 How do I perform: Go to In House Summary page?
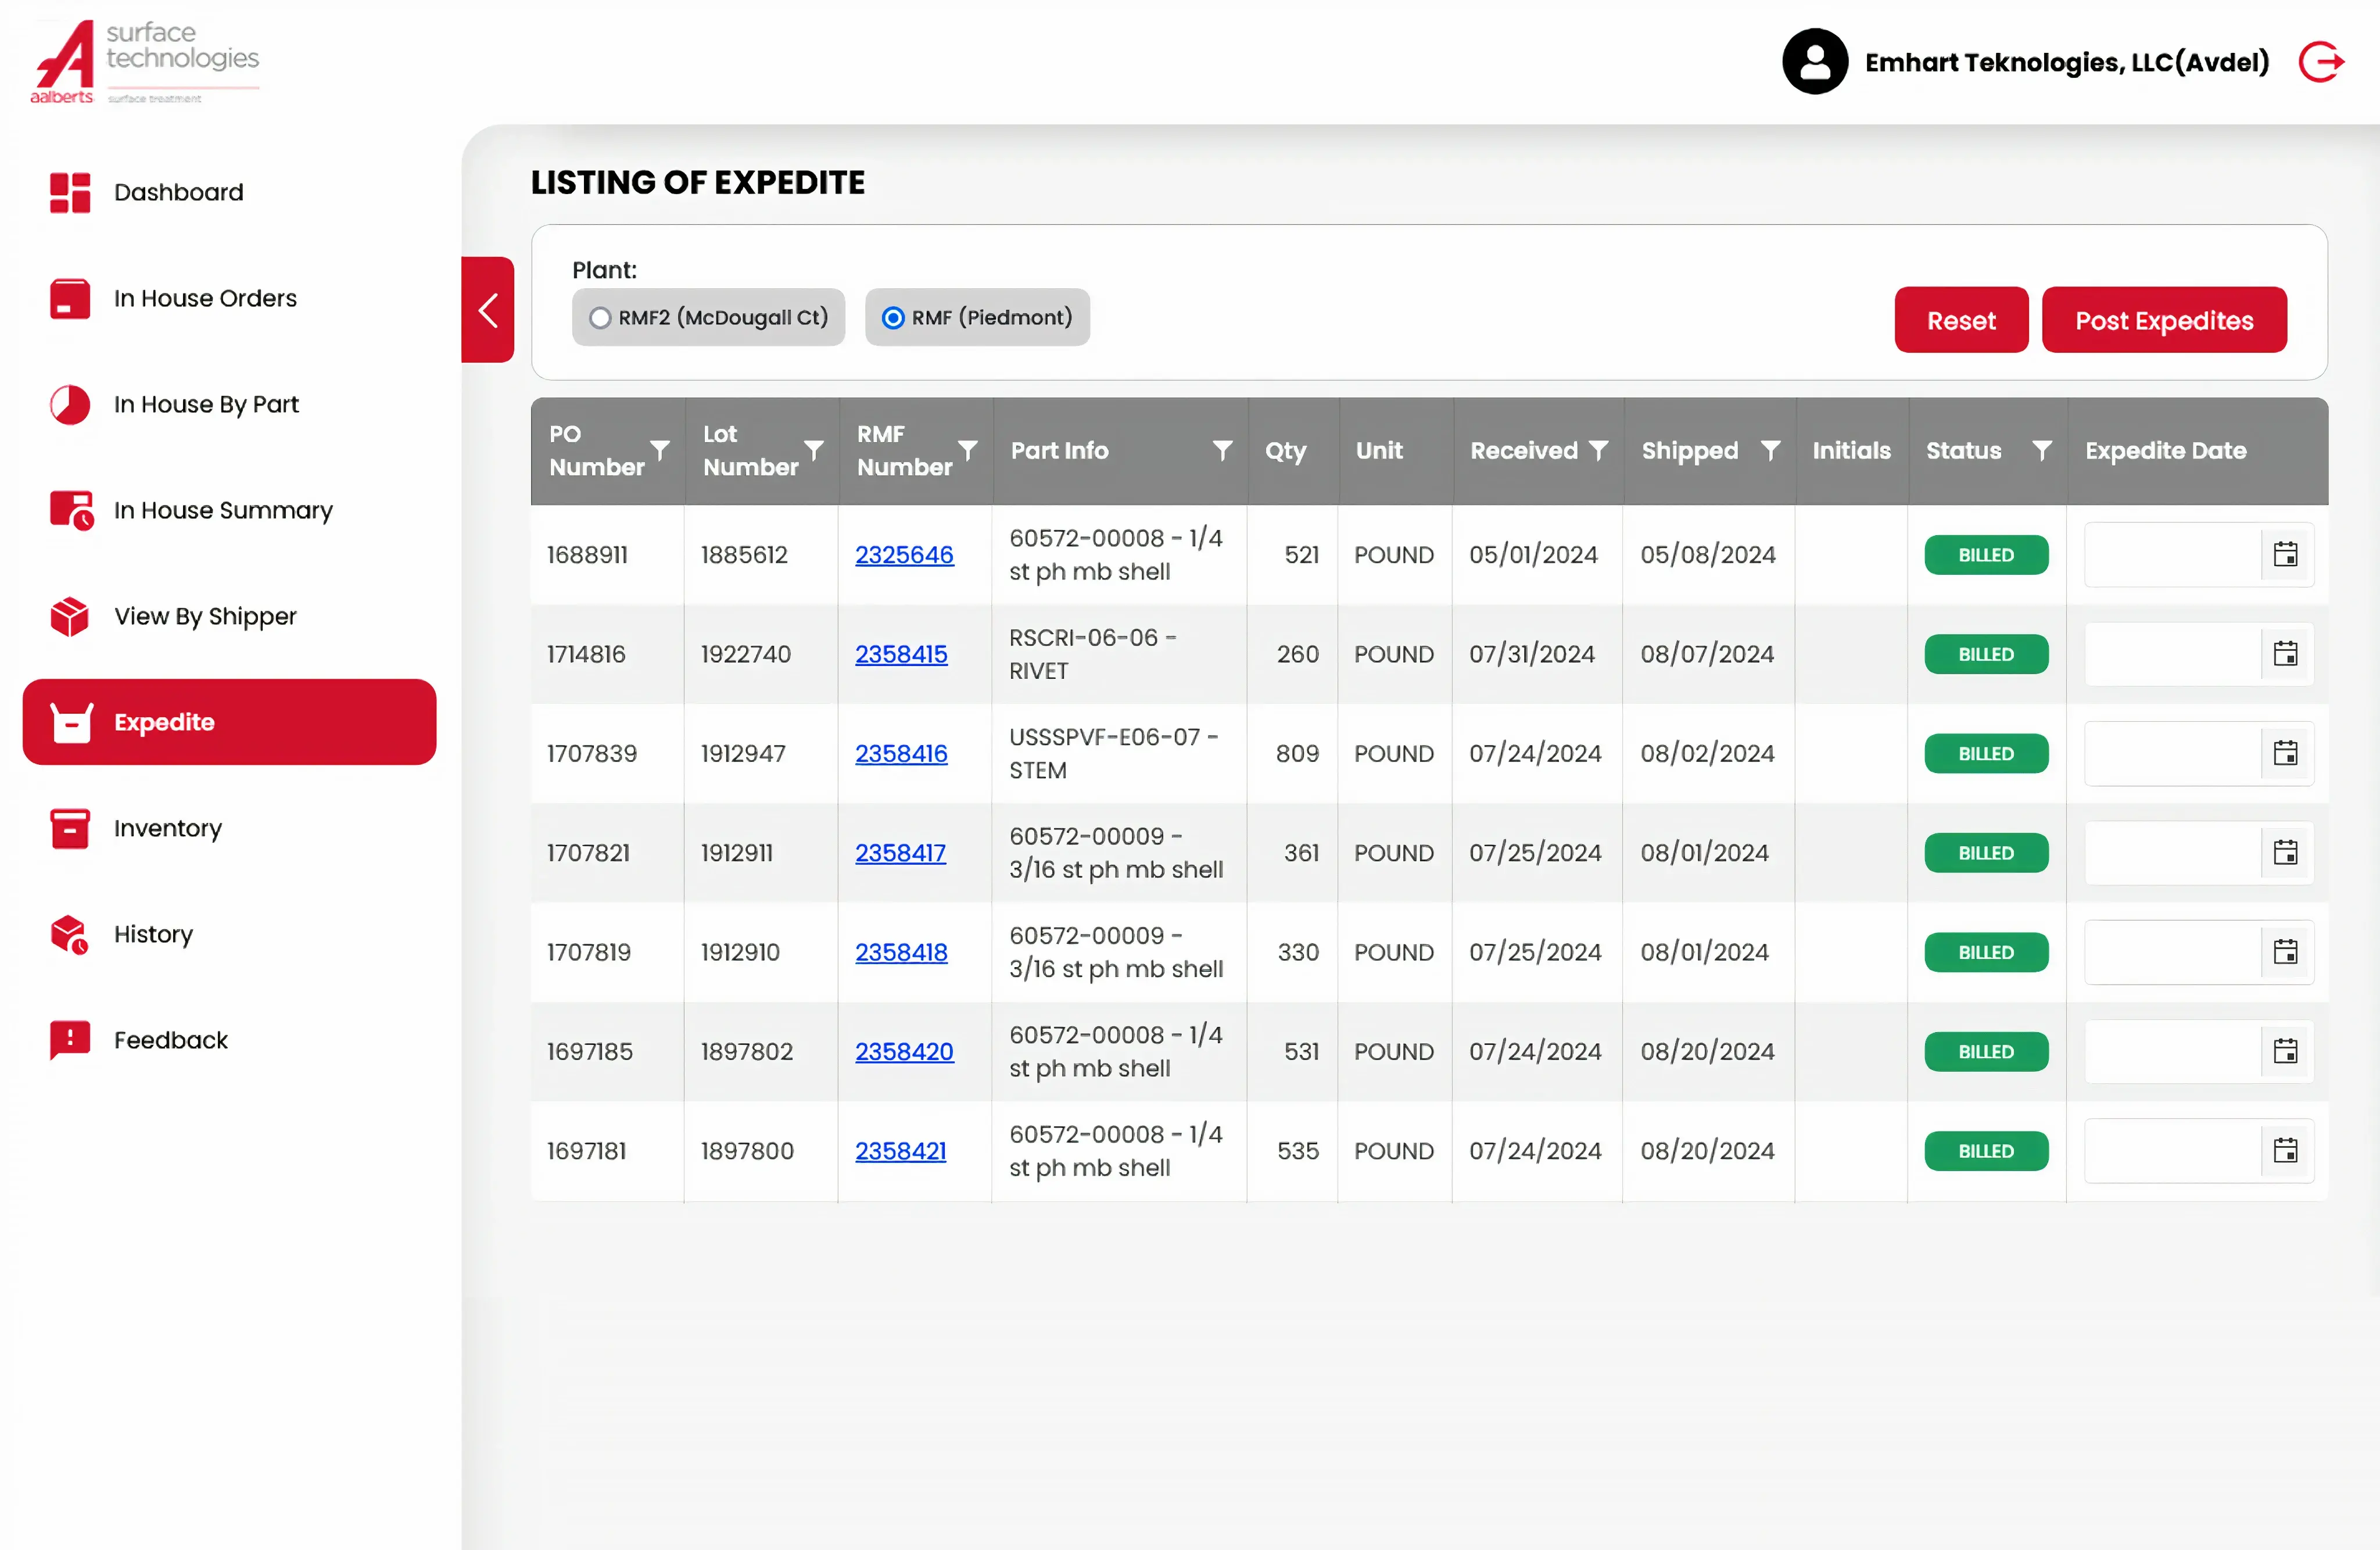[222, 510]
